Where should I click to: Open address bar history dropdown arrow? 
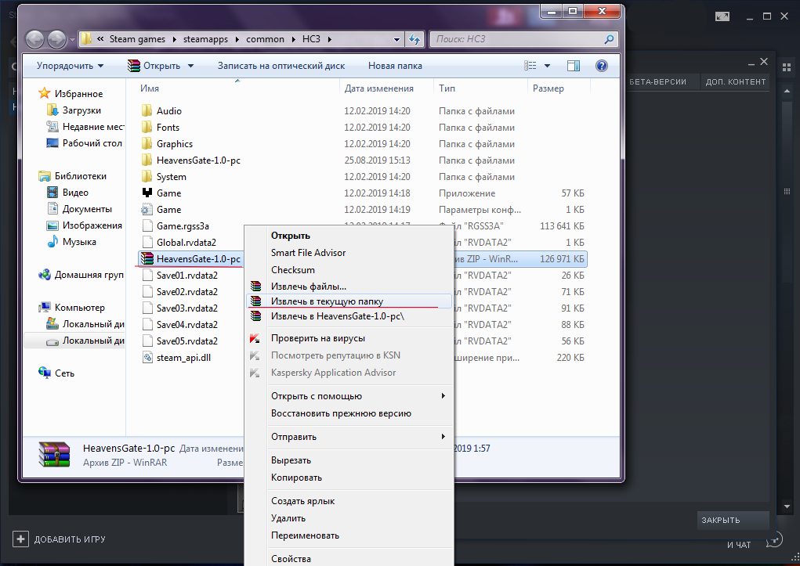[x=397, y=39]
